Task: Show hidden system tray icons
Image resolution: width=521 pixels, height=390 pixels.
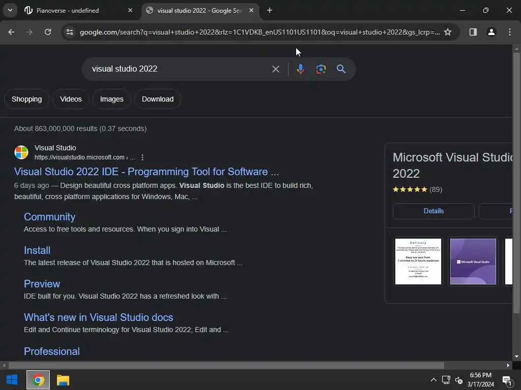Action: point(433,380)
